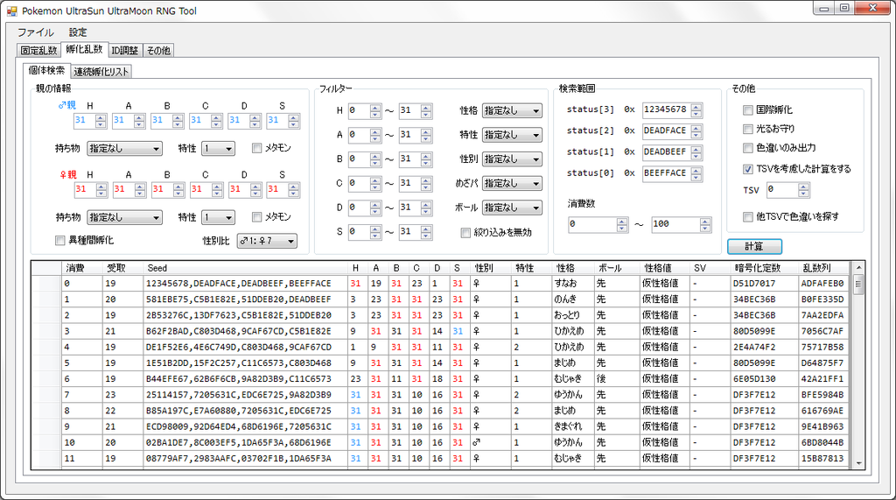Sort by 暗号化定数 column header
This screenshot has height=500, width=896.
click(x=765, y=268)
